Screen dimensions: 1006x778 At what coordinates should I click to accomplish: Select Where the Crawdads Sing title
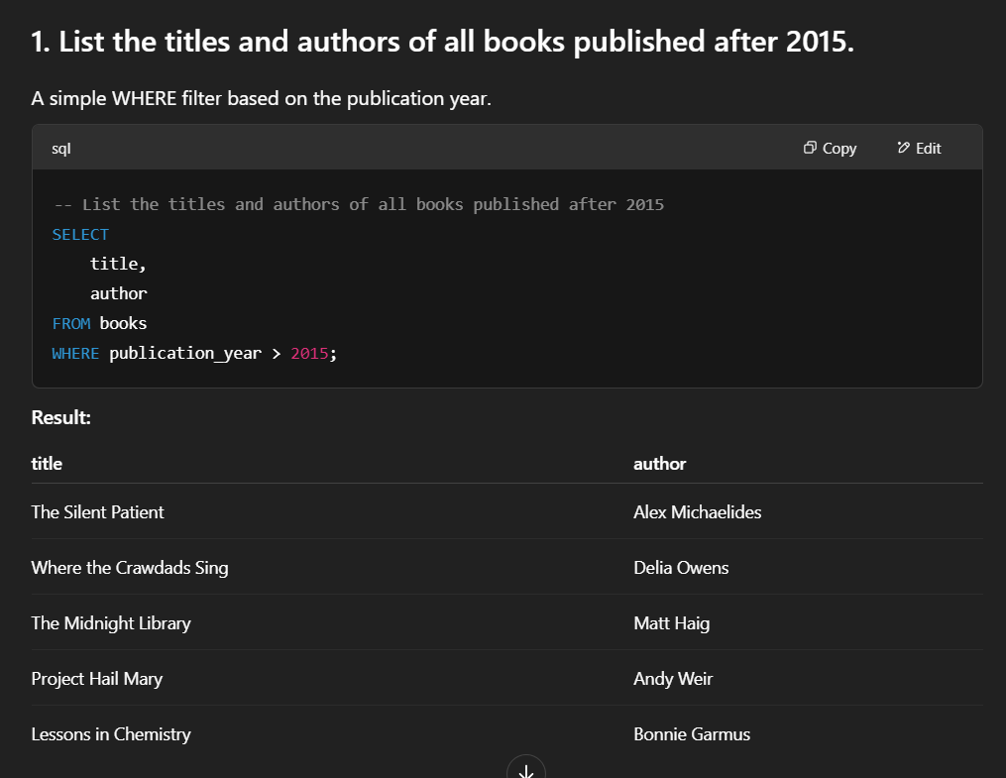point(129,567)
